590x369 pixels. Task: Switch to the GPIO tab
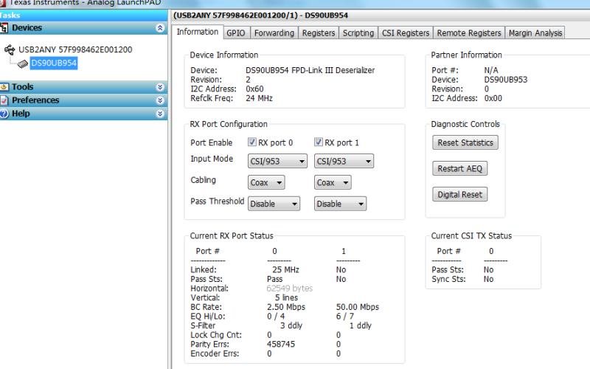pyautogui.click(x=236, y=32)
